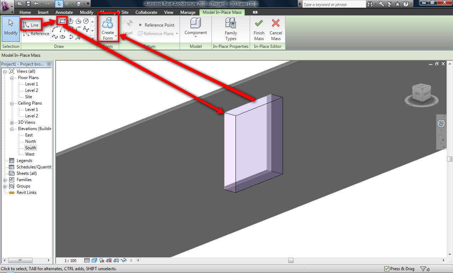Image resolution: width=453 pixels, height=273 pixels.
Task: Open the Site floor plan
Action: tap(29, 97)
